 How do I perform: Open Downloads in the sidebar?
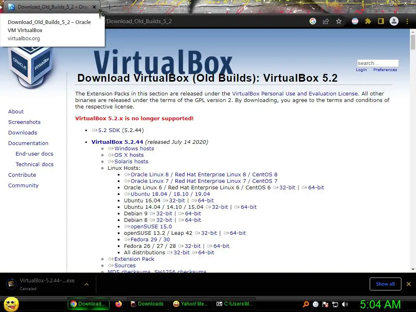23,133
